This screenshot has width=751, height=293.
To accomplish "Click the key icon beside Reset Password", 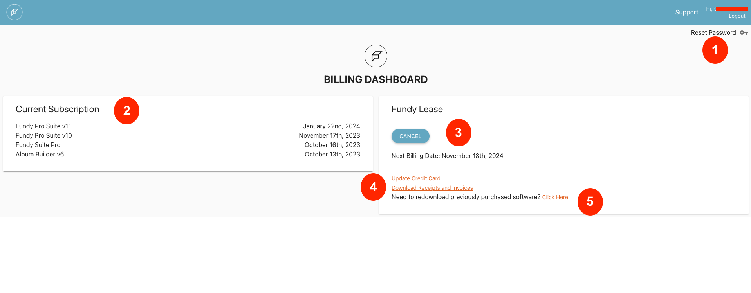I will [744, 32].
